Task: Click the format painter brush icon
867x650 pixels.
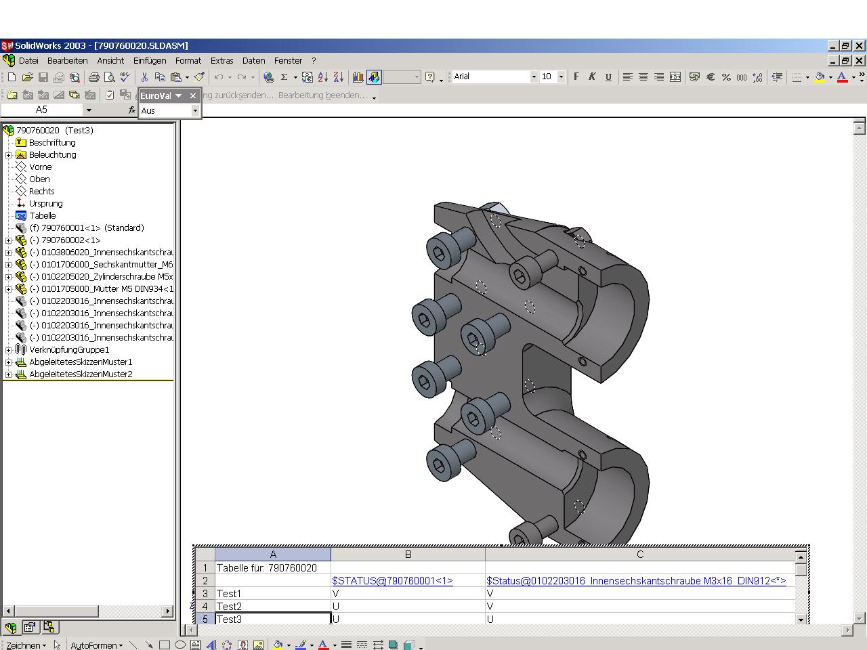Action: click(x=199, y=77)
